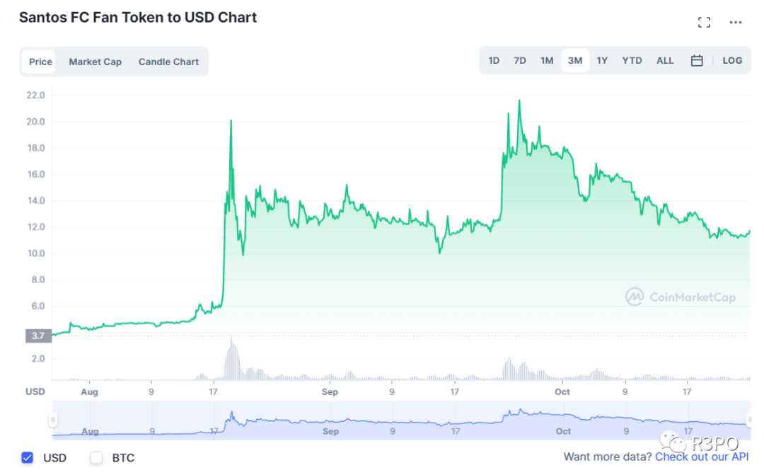Uncheck the USD checkbox
This screenshot has height=475, width=764.
(28, 458)
